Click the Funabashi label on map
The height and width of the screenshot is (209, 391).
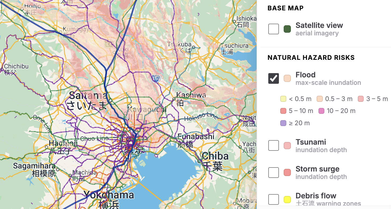[196, 140]
